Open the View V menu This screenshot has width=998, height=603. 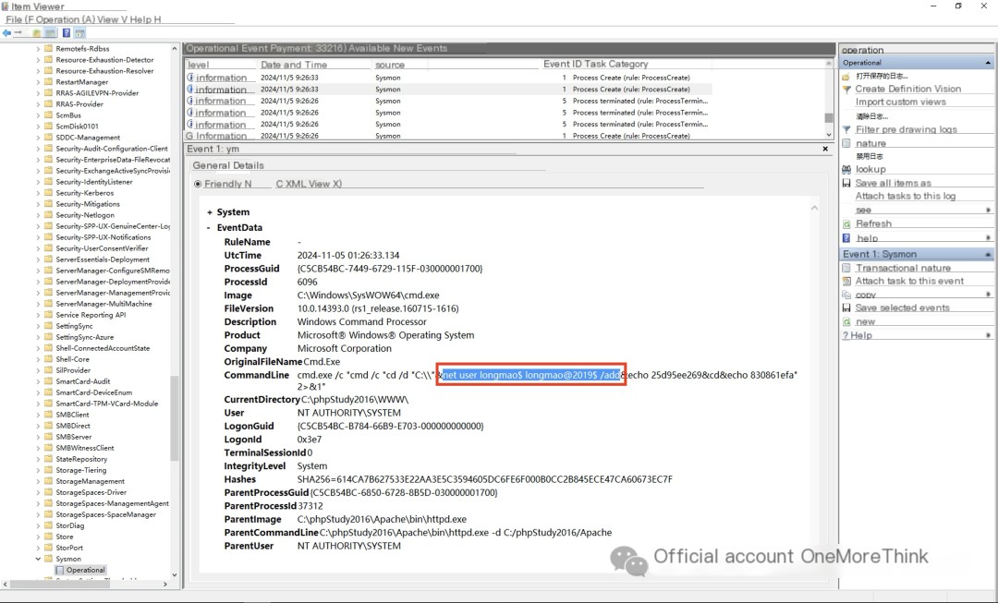[112, 19]
